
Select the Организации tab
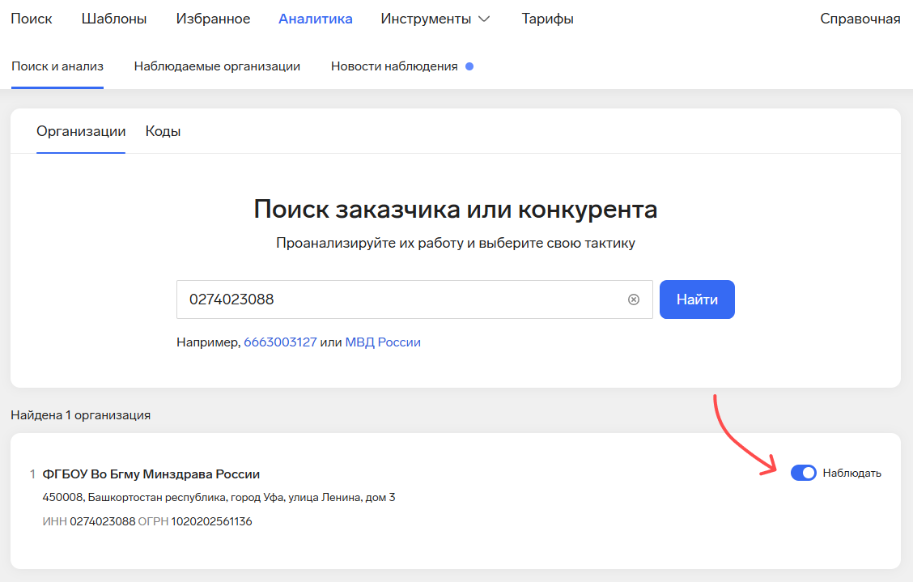(x=81, y=131)
